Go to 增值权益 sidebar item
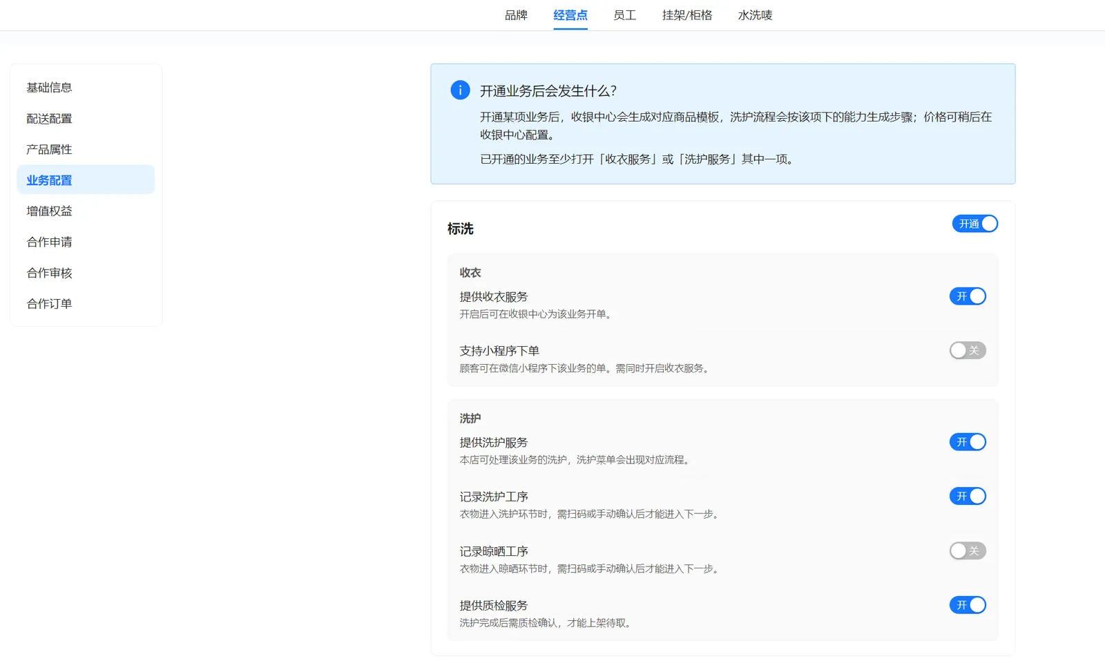The height and width of the screenshot is (661, 1105). (x=86, y=211)
